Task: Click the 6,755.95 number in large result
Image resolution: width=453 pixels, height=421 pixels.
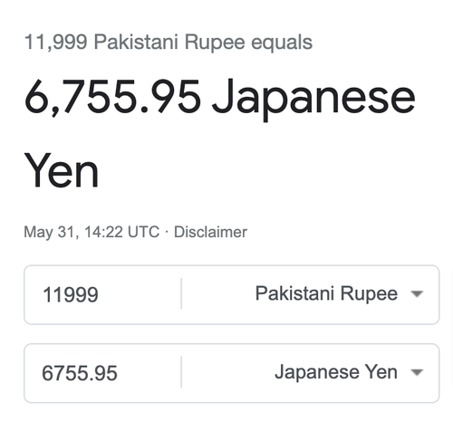Action: (x=112, y=97)
